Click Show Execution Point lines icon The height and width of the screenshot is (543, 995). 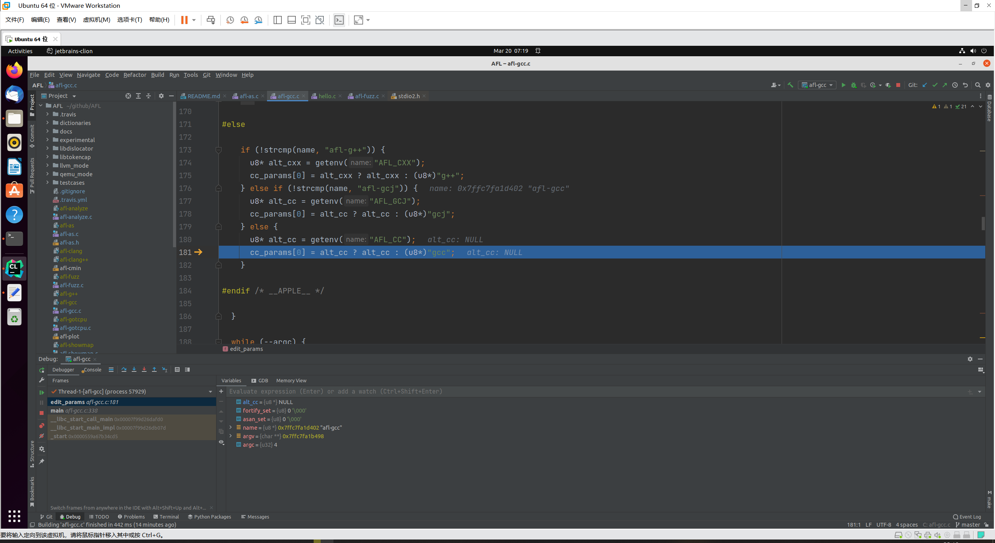pyautogui.click(x=111, y=370)
